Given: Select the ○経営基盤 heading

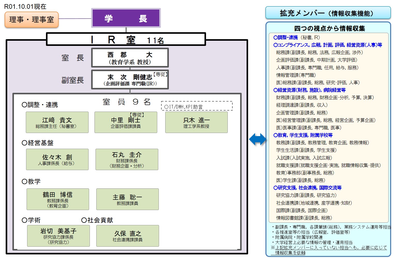Looking at the screenshot, I should tap(37, 143).
